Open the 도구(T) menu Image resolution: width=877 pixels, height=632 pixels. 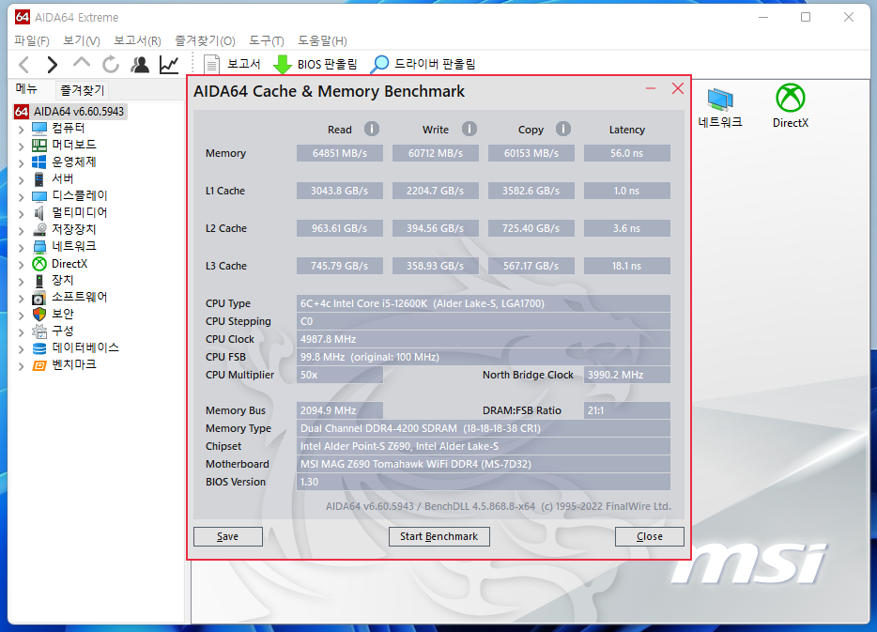click(267, 40)
